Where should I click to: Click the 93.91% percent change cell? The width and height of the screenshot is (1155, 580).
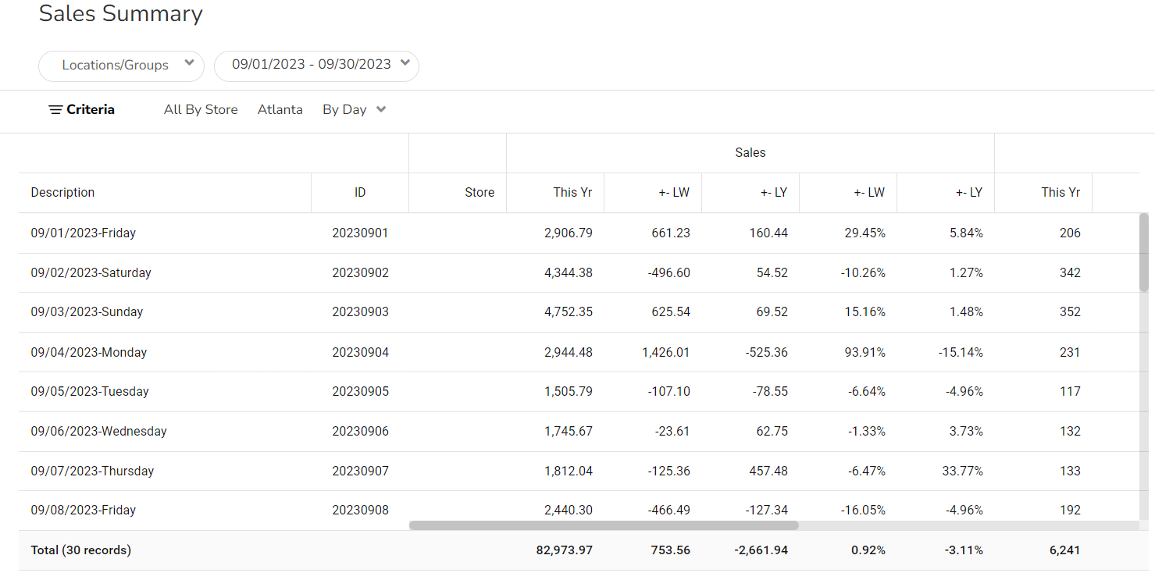pos(866,353)
